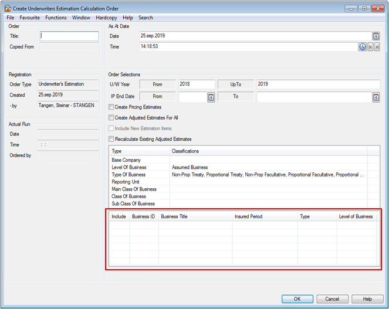The width and height of the screenshot is (389, 309).
Task: Open the File menu
Action: pos(11,18)
